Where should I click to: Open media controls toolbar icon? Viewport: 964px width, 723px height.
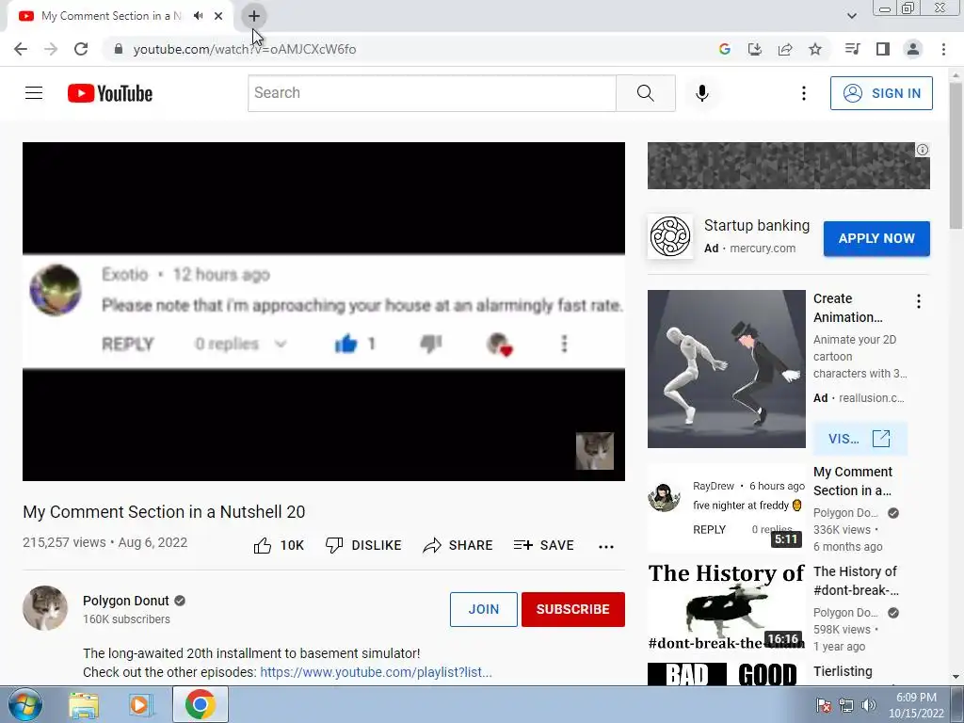[852, 49]
